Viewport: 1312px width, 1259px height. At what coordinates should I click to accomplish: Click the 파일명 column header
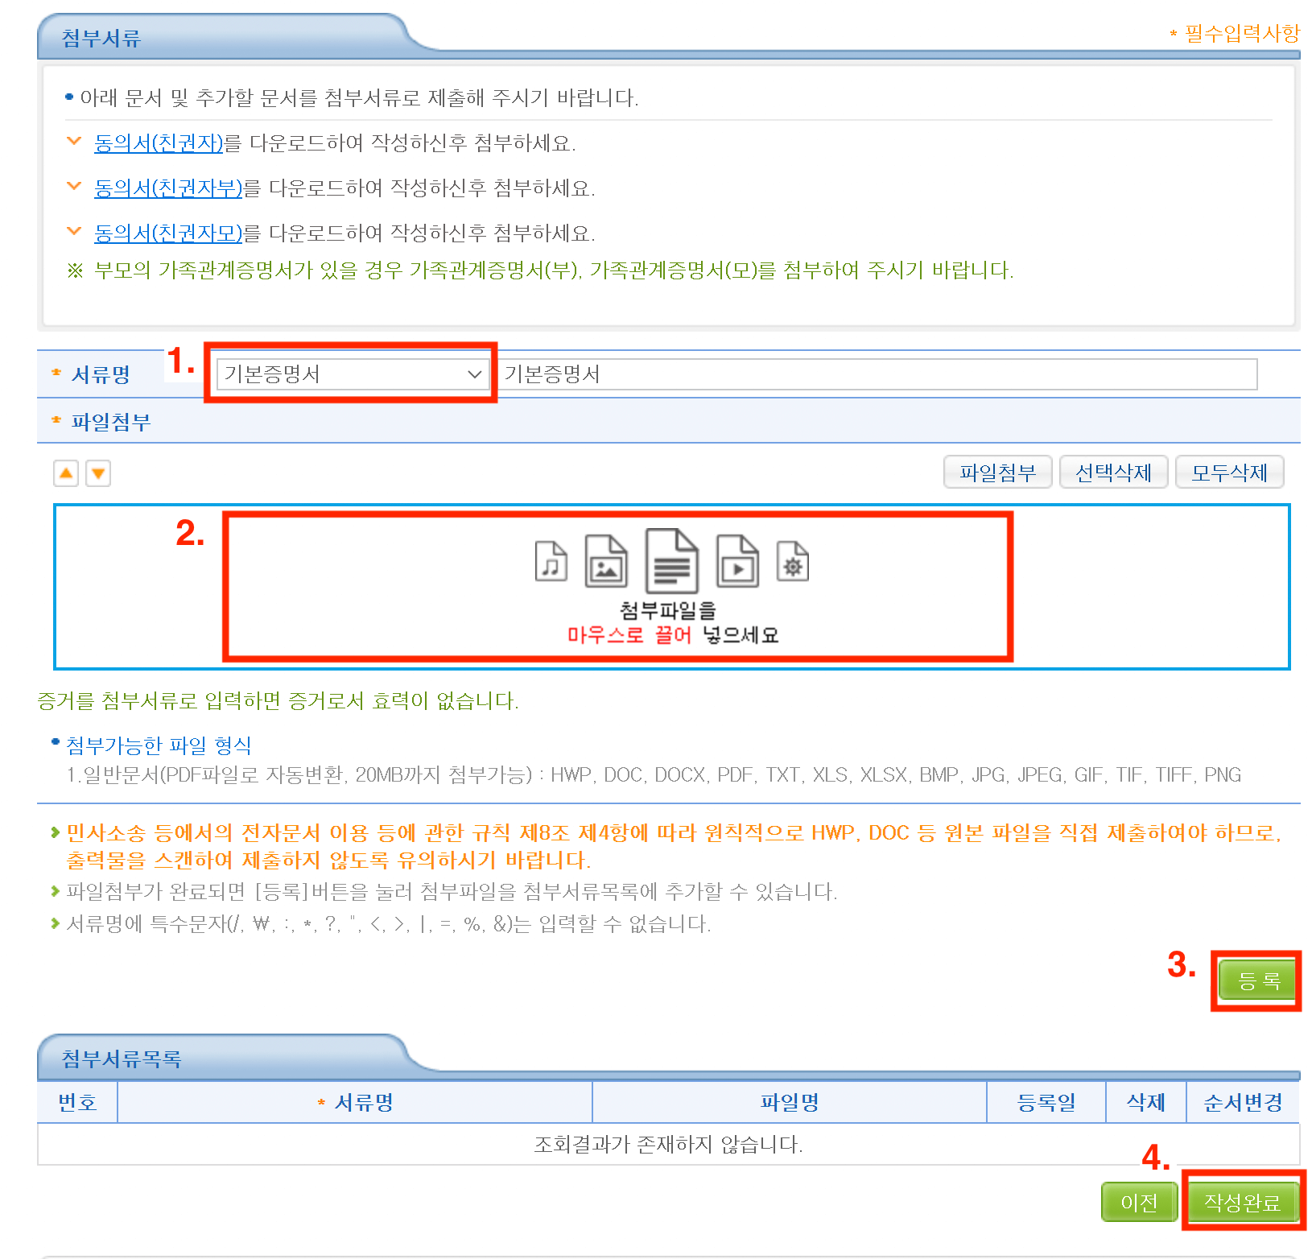click(790, 1102)
